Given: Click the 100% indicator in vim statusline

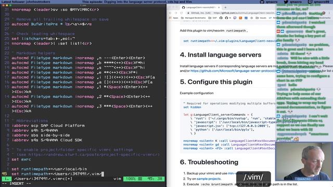Looking at the screenshot, I should point(131,179).
